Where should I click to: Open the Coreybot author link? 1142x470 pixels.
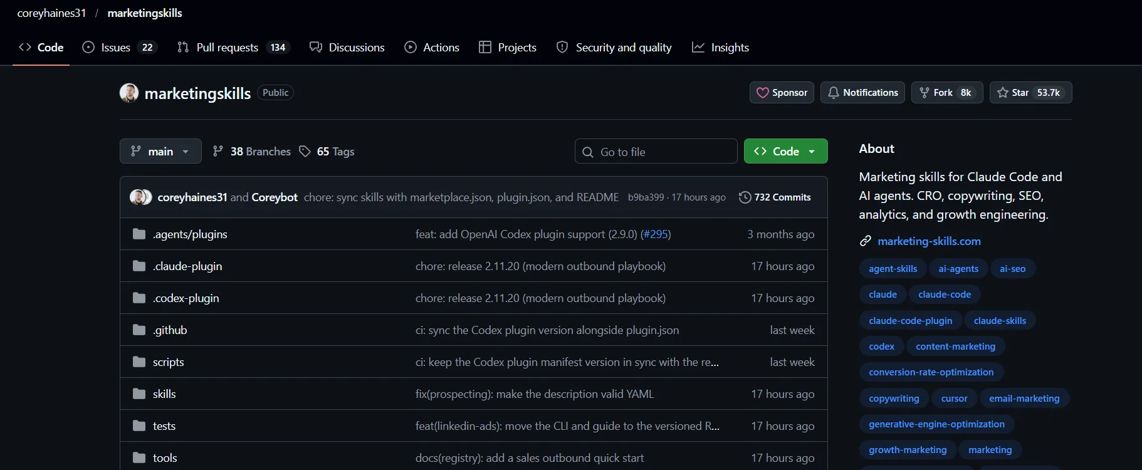[275, 197]
